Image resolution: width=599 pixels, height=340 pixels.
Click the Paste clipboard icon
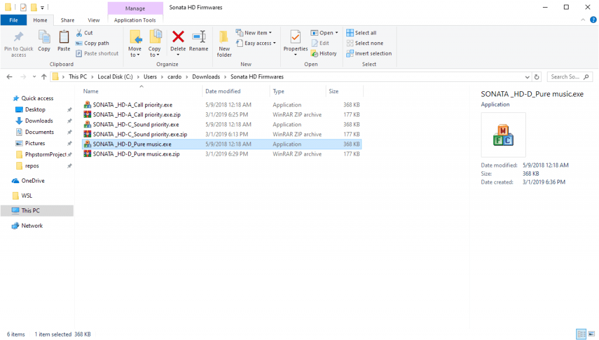click(64, 39)
